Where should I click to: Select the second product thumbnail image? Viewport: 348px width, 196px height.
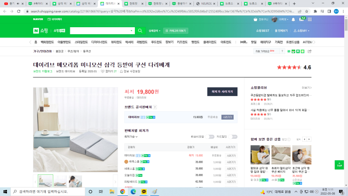[60, 181]
